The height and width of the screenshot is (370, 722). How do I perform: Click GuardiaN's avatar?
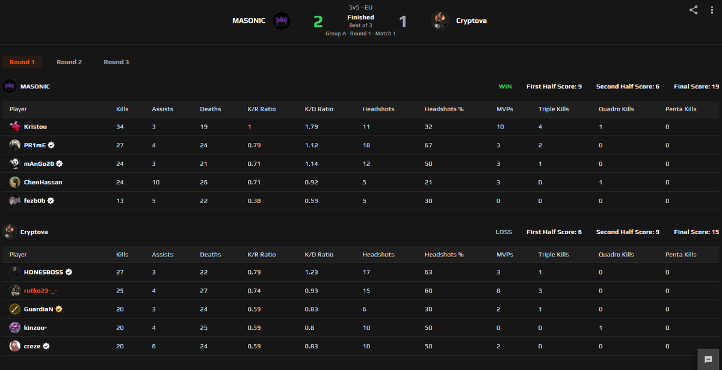[15, 309]
